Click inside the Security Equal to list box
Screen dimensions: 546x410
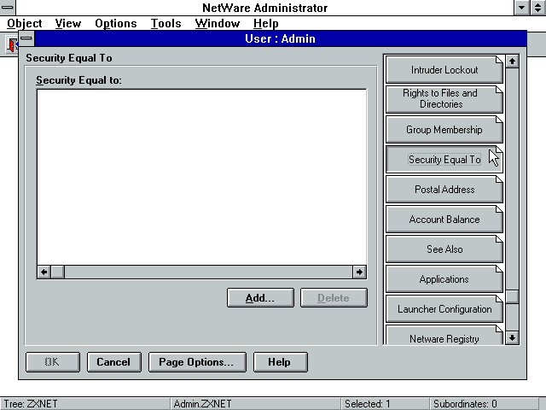(201, 177)
